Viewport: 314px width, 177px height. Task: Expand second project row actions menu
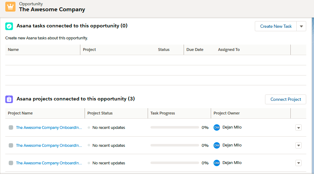[298, 145]
